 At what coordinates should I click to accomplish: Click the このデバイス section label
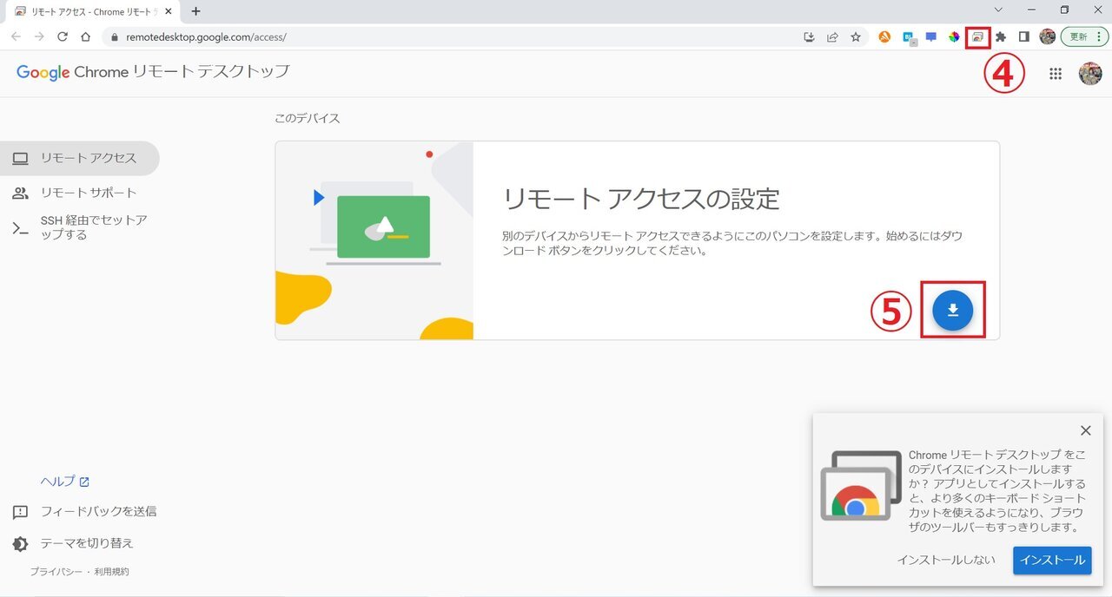coord(308,118)
